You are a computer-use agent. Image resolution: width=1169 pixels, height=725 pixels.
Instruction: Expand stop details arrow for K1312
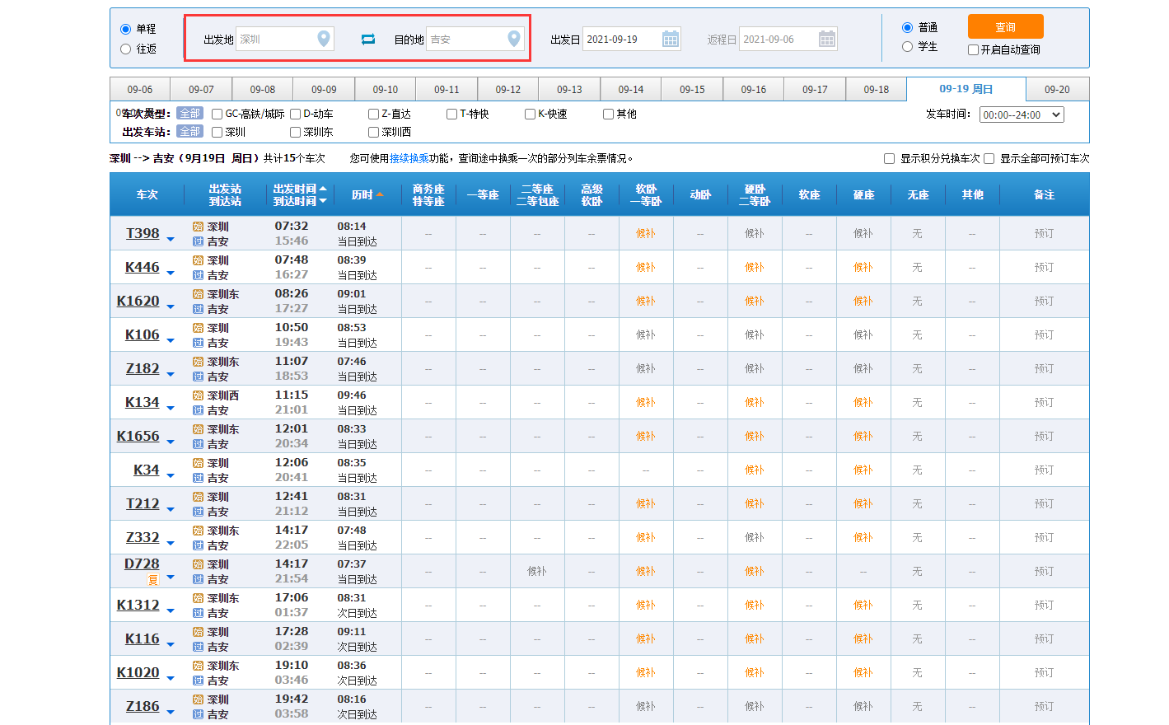pyautogui.click(x=171, y=611)
